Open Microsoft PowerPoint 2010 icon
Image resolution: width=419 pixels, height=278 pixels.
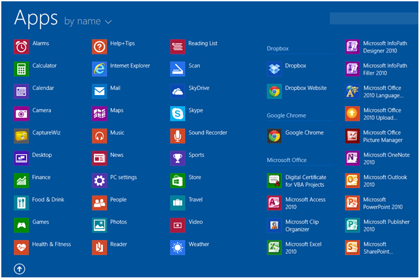(352, 203)
